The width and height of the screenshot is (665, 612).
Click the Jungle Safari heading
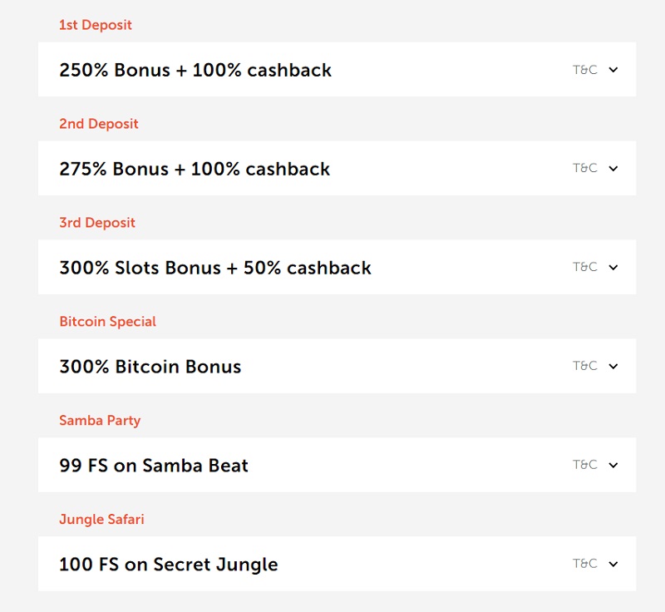(101, 520)
